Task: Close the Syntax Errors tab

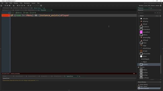Action: click(x=77, y=76)
